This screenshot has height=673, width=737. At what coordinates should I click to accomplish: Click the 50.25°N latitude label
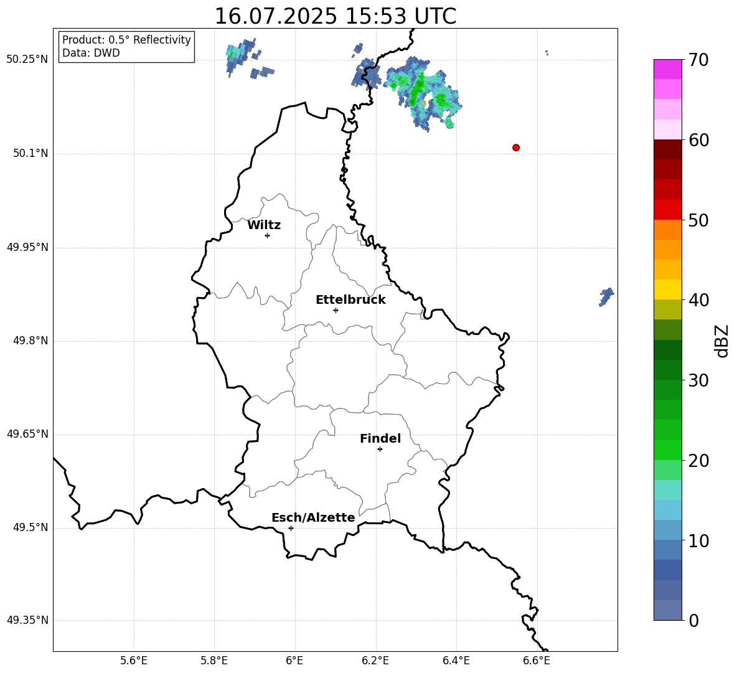pyautogui.click(x=27, y=60)
